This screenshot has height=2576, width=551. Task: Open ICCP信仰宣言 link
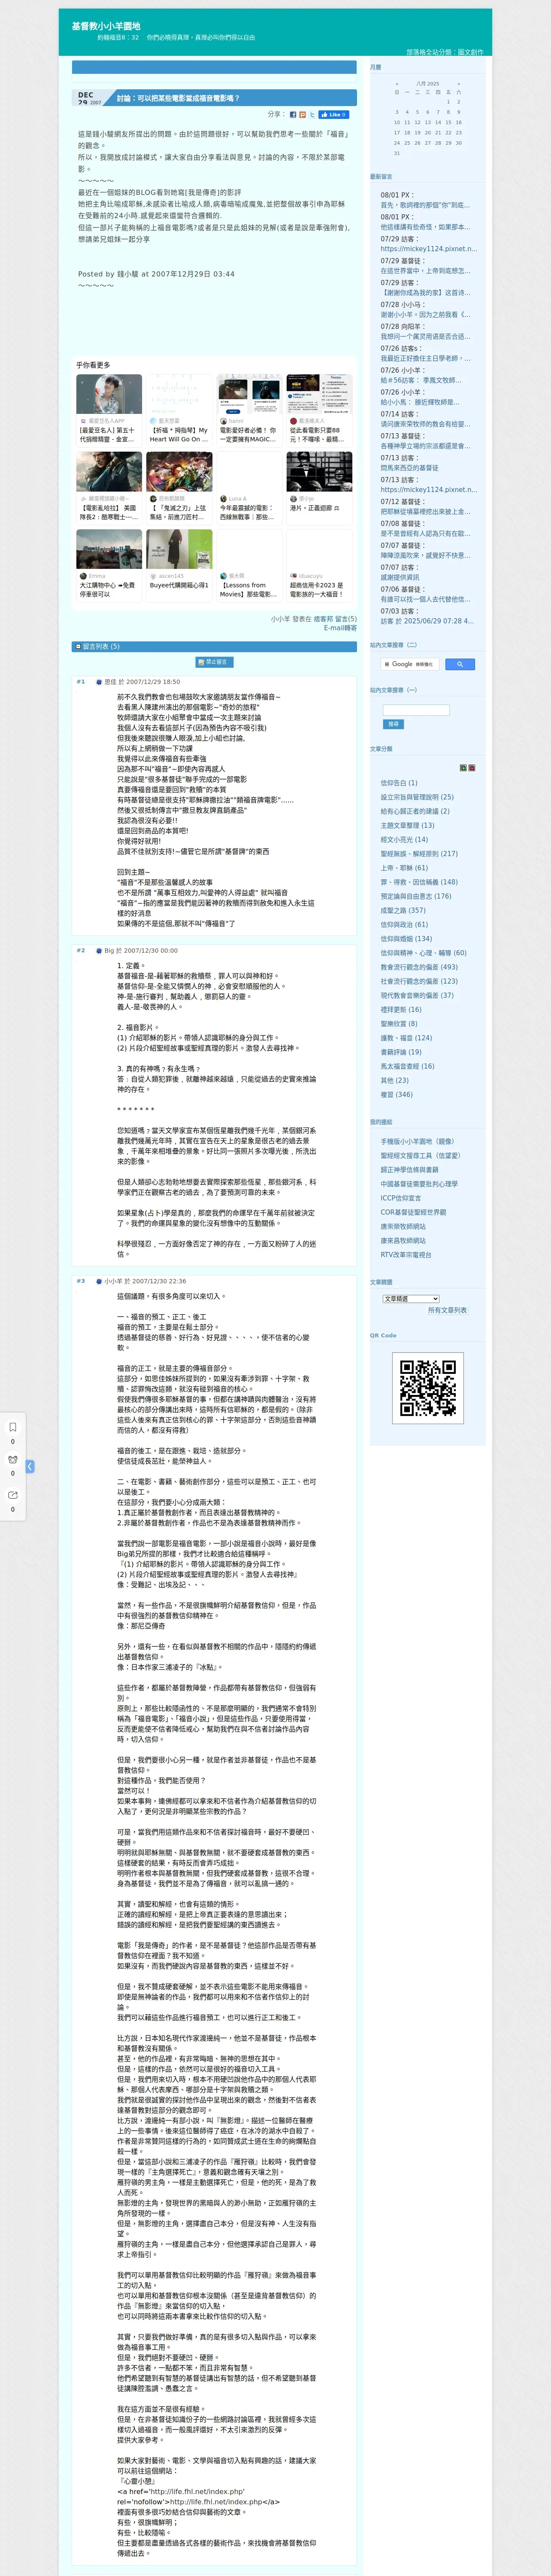(400, 1198)
